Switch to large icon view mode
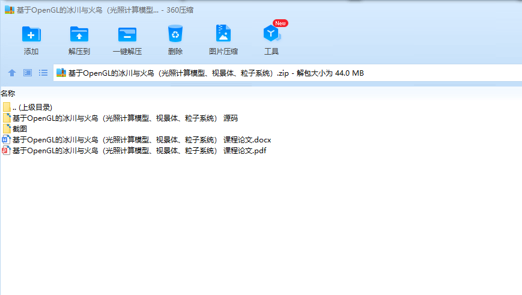This screenshot has height=295, width=522. click(28, 73)
